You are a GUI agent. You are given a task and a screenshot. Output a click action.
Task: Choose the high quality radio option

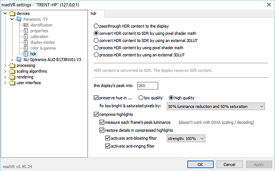coord(171,98)
